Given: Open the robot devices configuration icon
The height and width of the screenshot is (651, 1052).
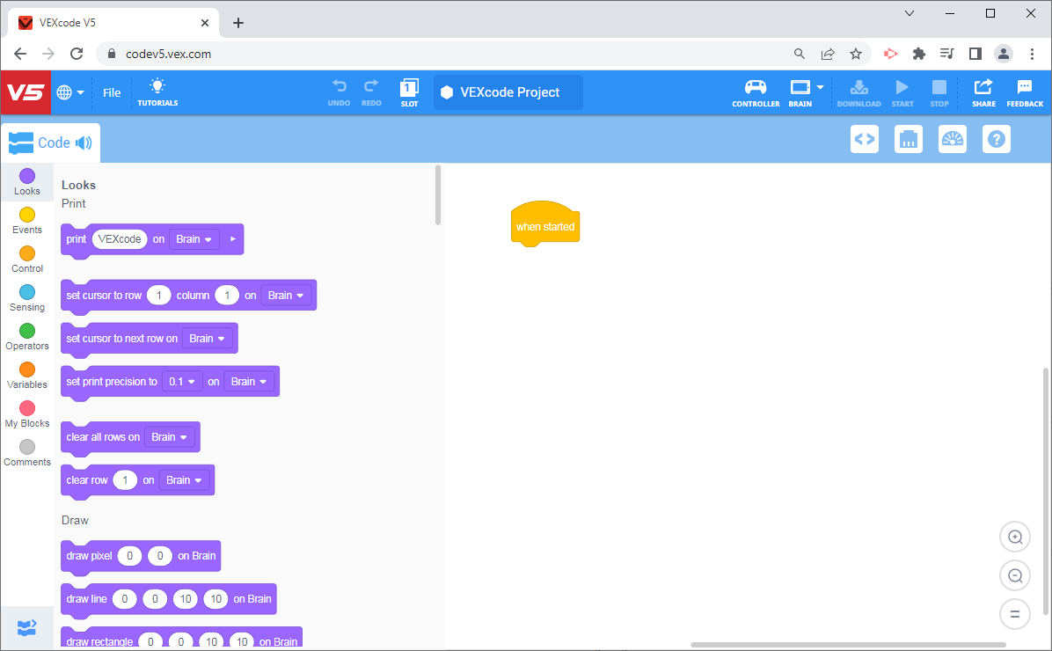Looking at the screenshot, I should pyautogui.click(x=909, y=139).
